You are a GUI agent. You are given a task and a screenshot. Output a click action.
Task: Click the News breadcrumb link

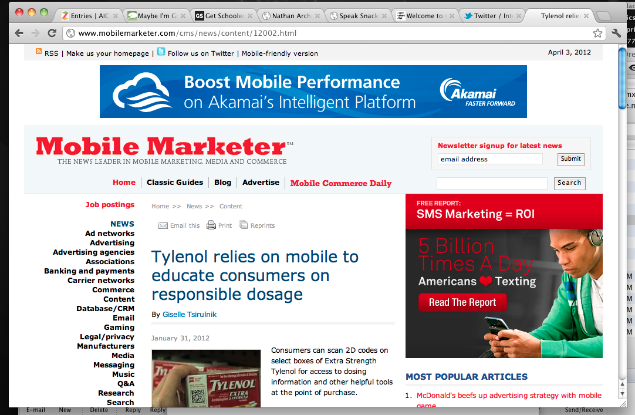(x=194, y=207)
